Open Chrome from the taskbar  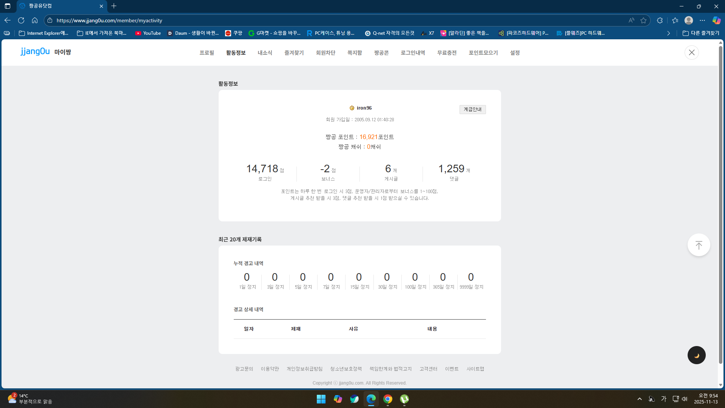click(x=388, y=399)
